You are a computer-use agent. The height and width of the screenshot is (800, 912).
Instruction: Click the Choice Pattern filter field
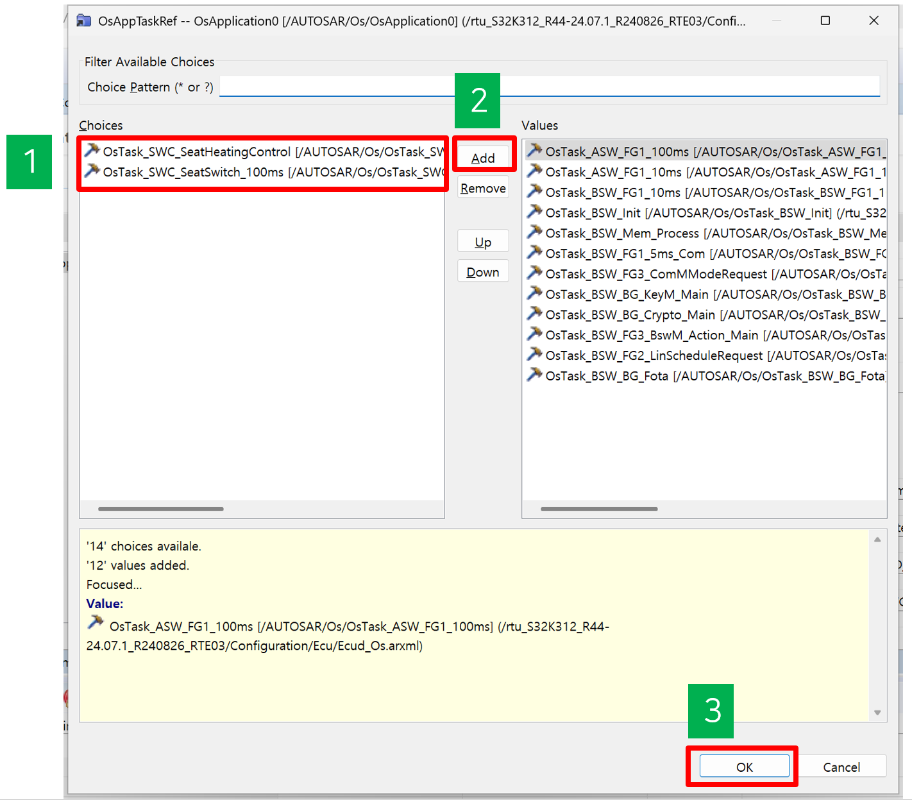pyautogui.click(x=549, y=87)
